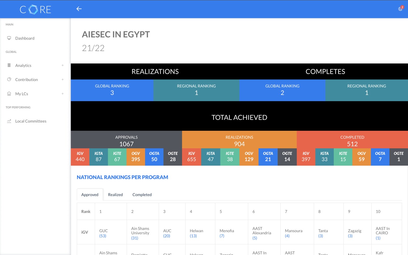Expand the Contribution menu with its plus

pos(62,79)
